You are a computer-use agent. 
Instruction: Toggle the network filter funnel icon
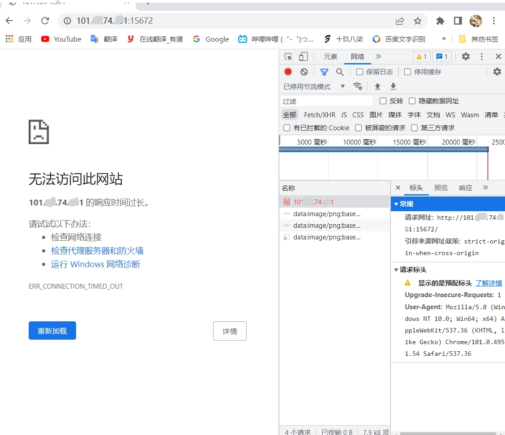(324, 72)
